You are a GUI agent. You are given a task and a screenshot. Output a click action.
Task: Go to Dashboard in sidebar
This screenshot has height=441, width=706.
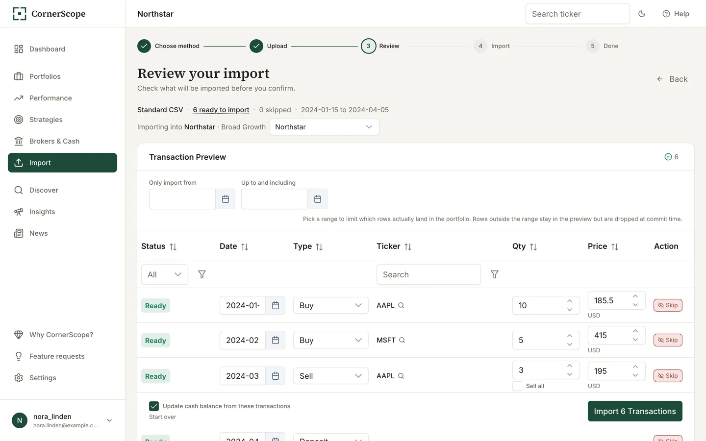pyautogui.click(x=62, y=49)
